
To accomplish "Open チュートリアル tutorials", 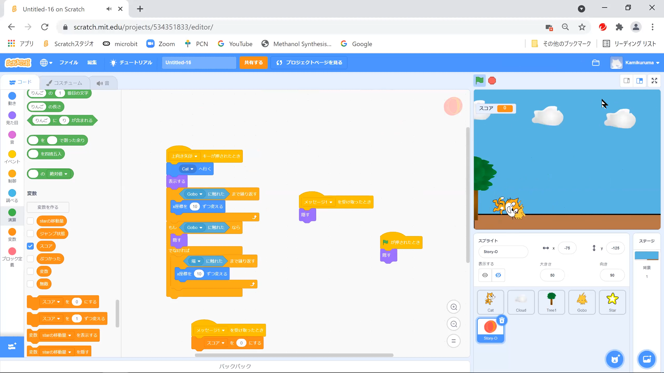I will (x=131, y=63).
